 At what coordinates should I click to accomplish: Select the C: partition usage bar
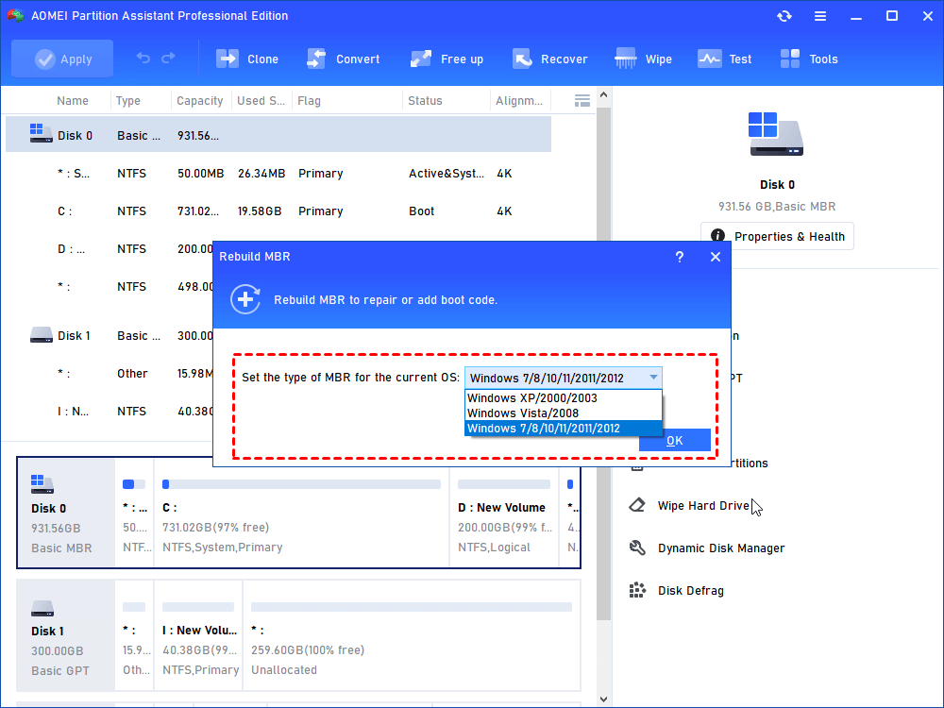(301, 484)
